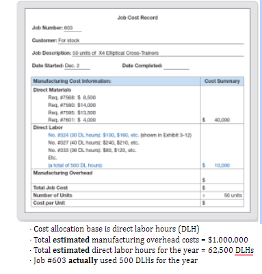The width and height of the screenshot is (262, 274).
Task: Click the 'Cost per Unit' row label
Action: (x=49, y=203)
